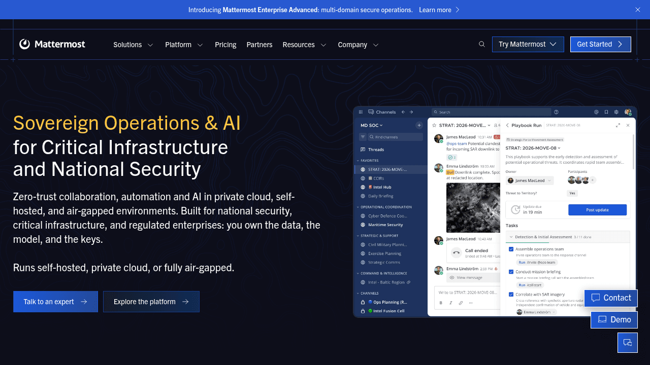Collapse Detection & Initial Assessment section
The height and width of the screenshot is (365, 650).
511,237
